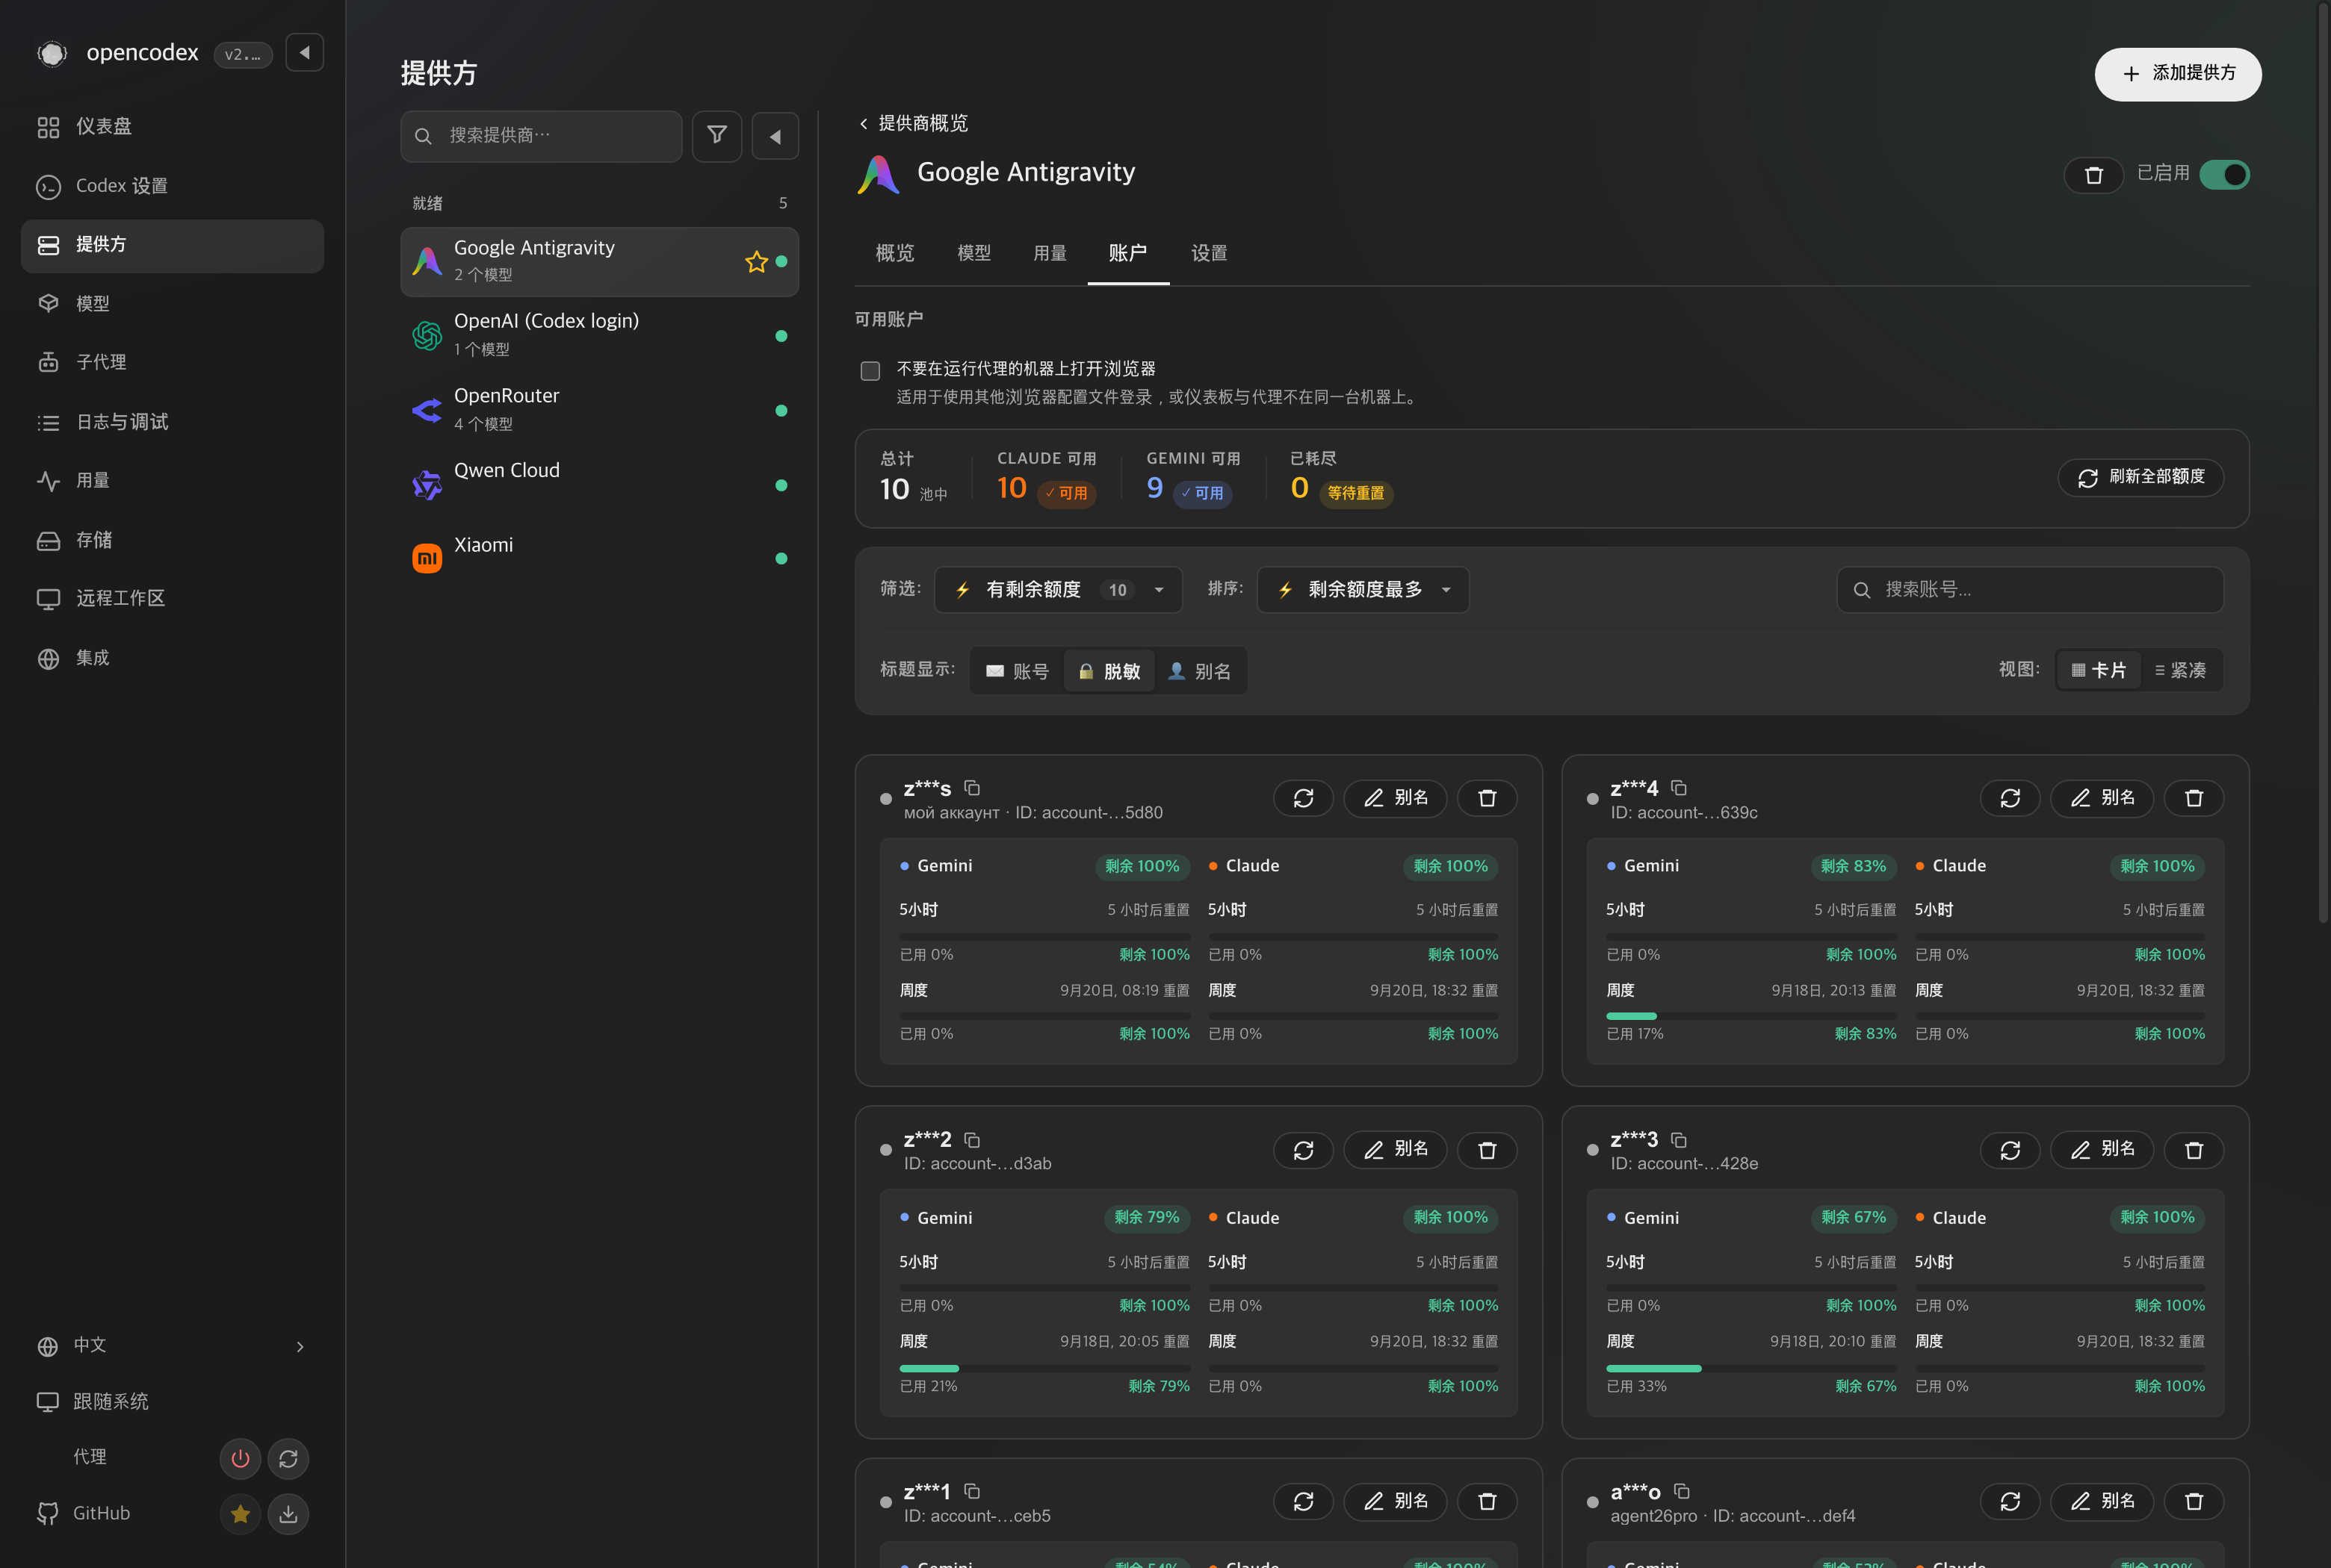Switch to 卡片 view
The width and height of the screenshot is (2331, 1568).
click(2099, 670)
